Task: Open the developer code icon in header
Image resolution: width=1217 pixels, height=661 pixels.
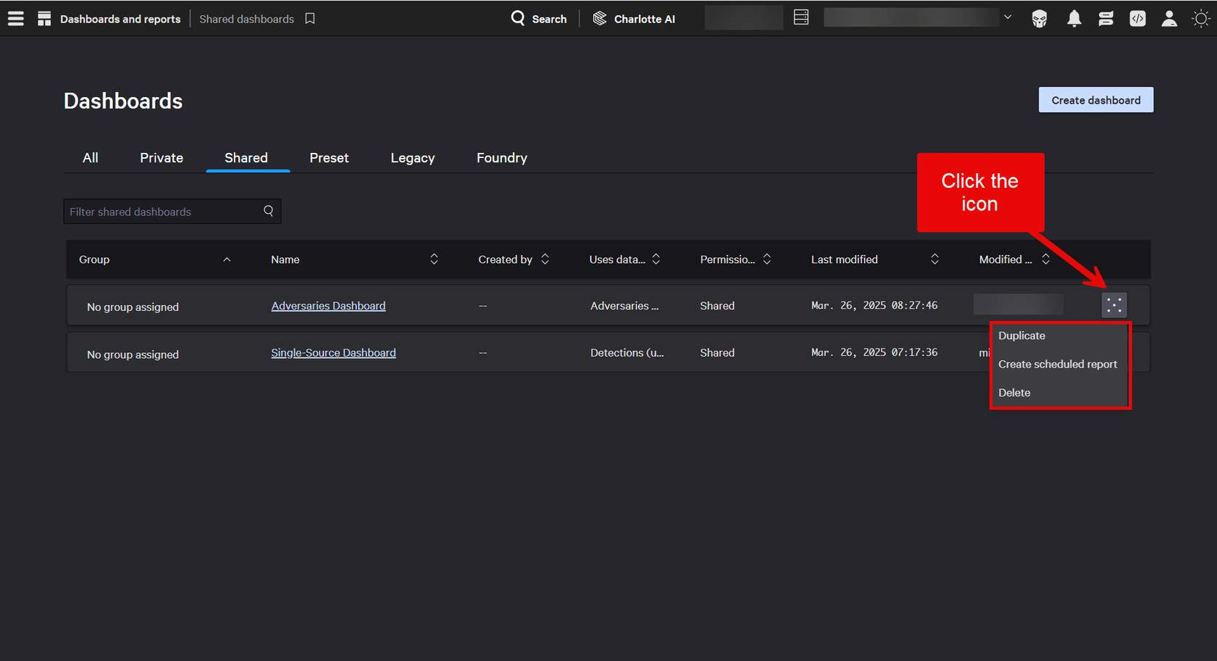Action: click(x=1137, y=19)
